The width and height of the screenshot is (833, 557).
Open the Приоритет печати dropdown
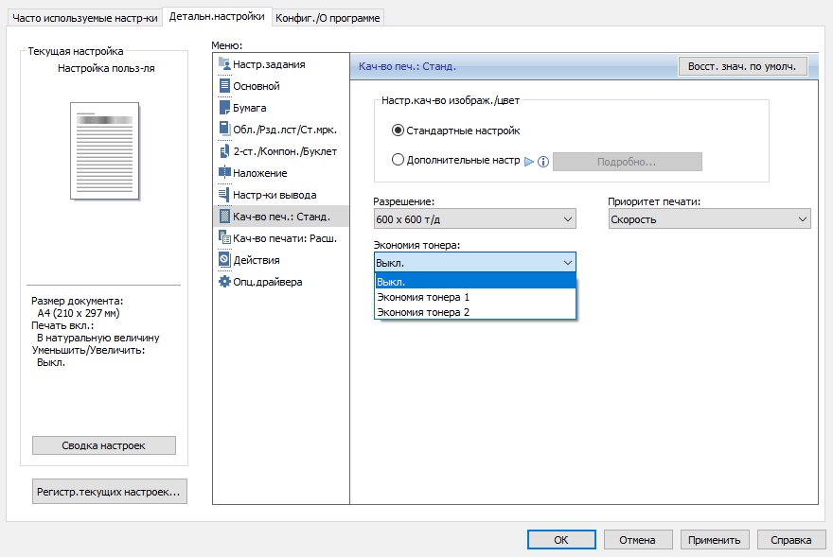(x=709, y=219)
